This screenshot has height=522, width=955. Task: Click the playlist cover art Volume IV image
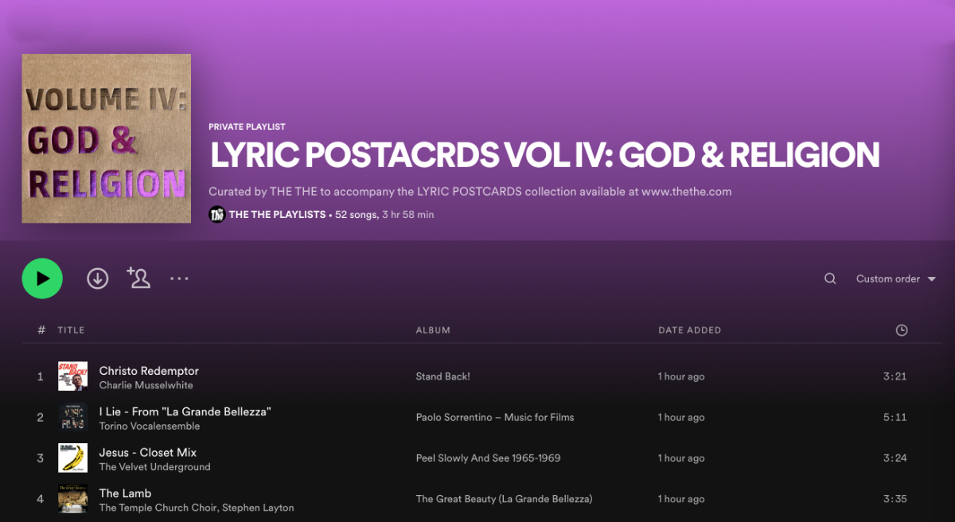coord(106,138)
